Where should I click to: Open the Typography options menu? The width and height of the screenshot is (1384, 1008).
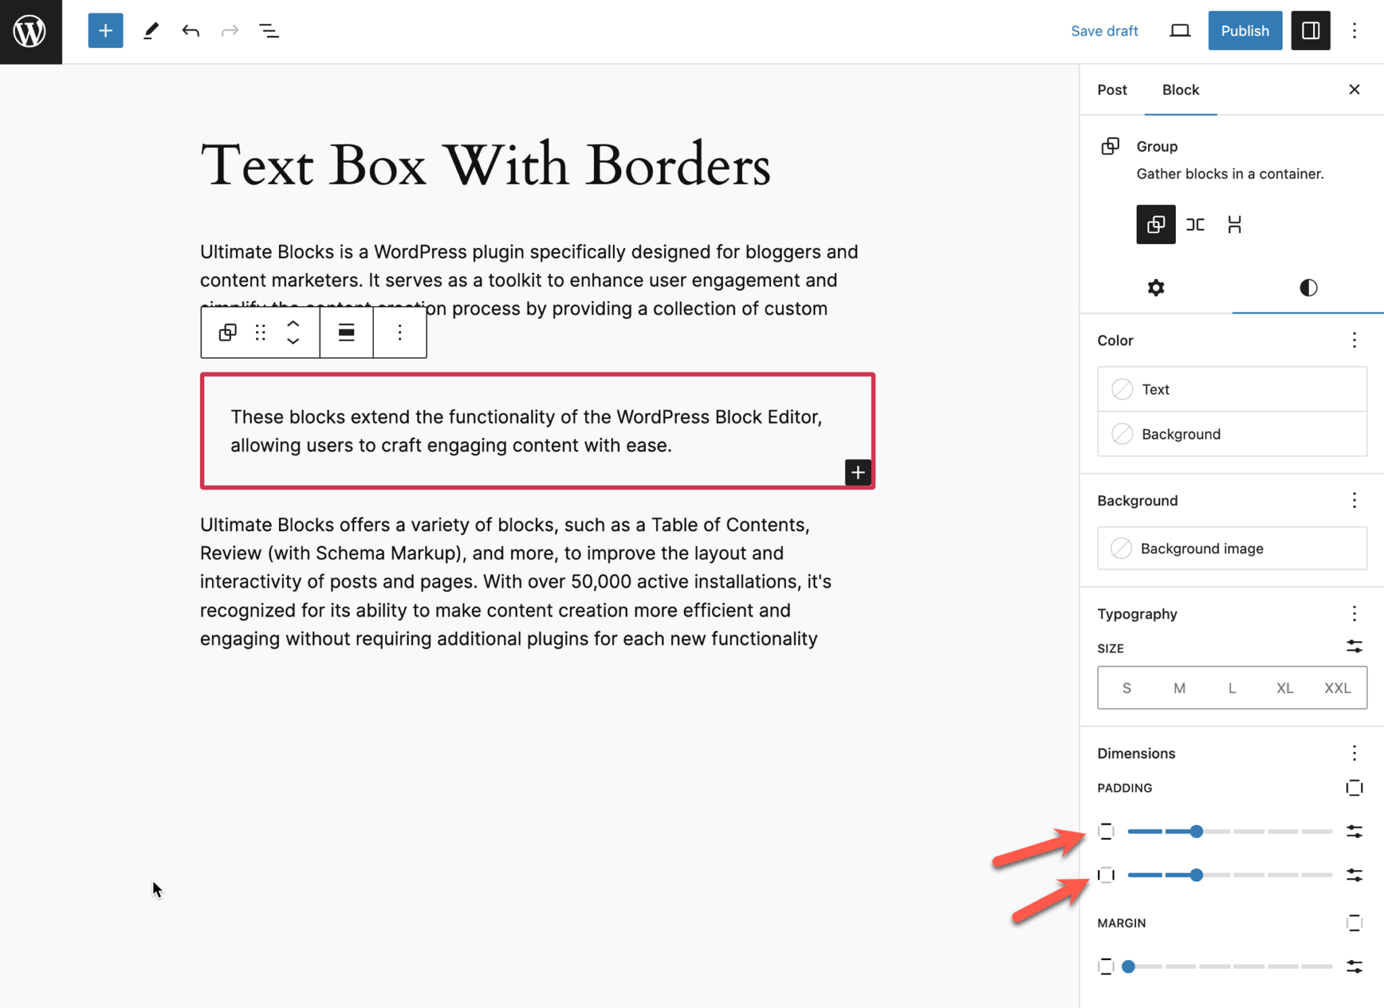(1354, 613)
